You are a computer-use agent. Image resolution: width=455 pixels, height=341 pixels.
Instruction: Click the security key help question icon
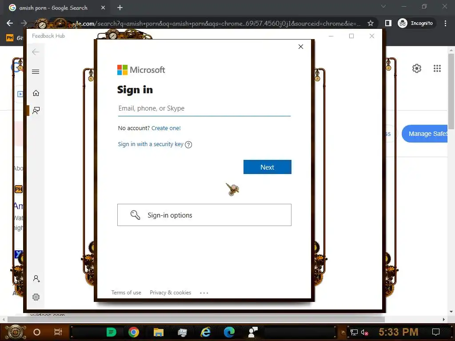pos(188,144)
